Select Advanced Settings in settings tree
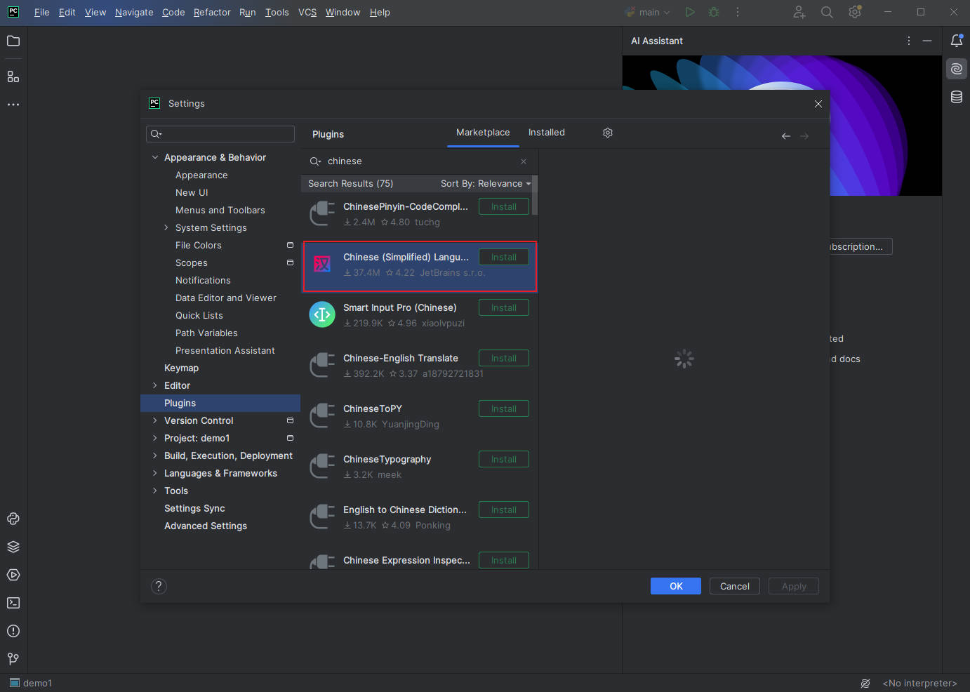Image resolution: width=970 pixels, height=692 pixels. tap(206, 526)
